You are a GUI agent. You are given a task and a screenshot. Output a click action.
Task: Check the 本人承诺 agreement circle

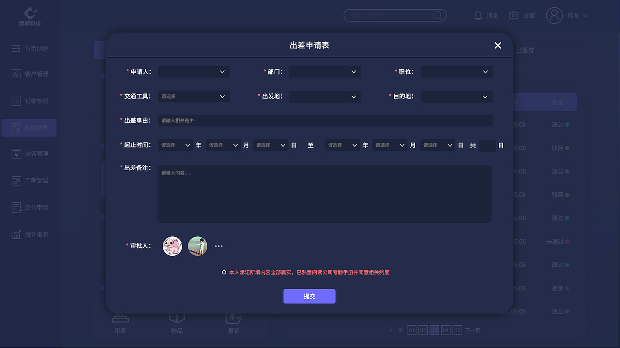tap(224, 272)
